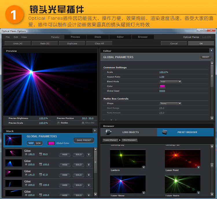Delete the Laser Stairs preset with X
Viewport: 217px width, 199px height.
[198, 193]
